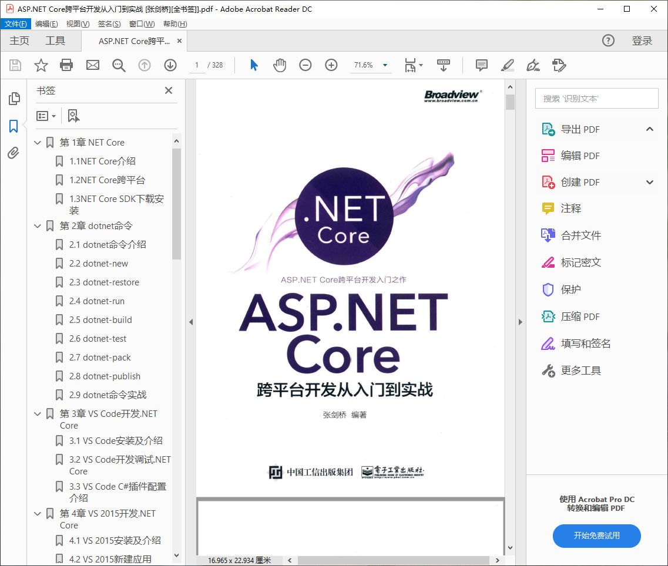
Task: Click the page number input field
Action: click(x=197, y=65)
